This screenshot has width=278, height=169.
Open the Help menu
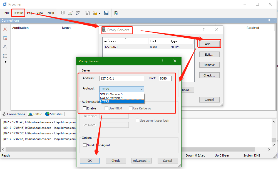pyautogui.click(x=51, y=13)
